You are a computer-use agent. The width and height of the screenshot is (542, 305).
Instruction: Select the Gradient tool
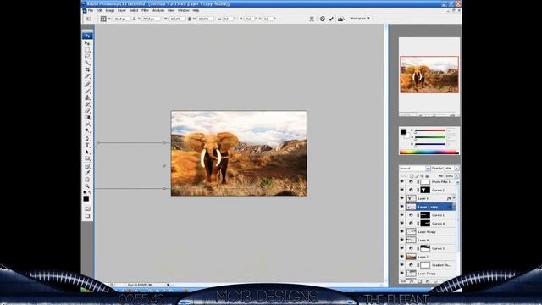pyautogui.click(x=87, y=117)
